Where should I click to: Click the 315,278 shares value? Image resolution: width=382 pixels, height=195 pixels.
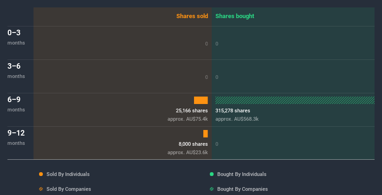click(233, 110)
